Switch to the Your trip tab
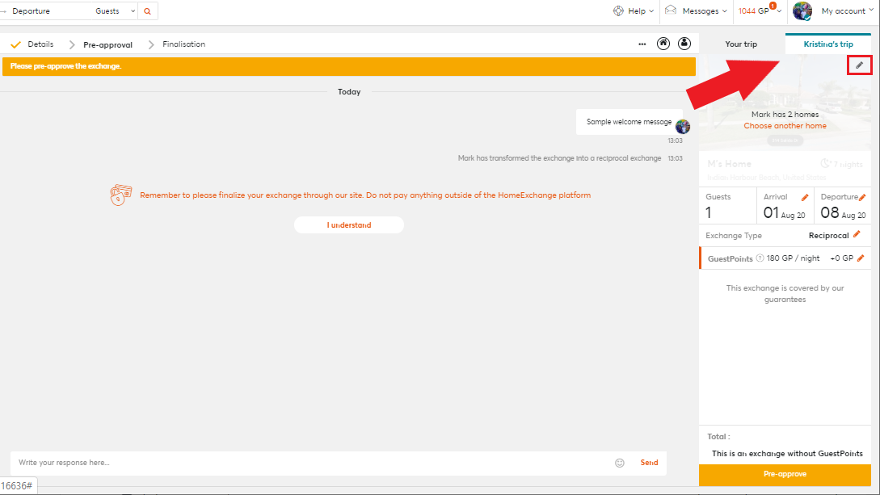Image resolution: width=880 pixels, height=495 pixels. (x=741, y=44)
